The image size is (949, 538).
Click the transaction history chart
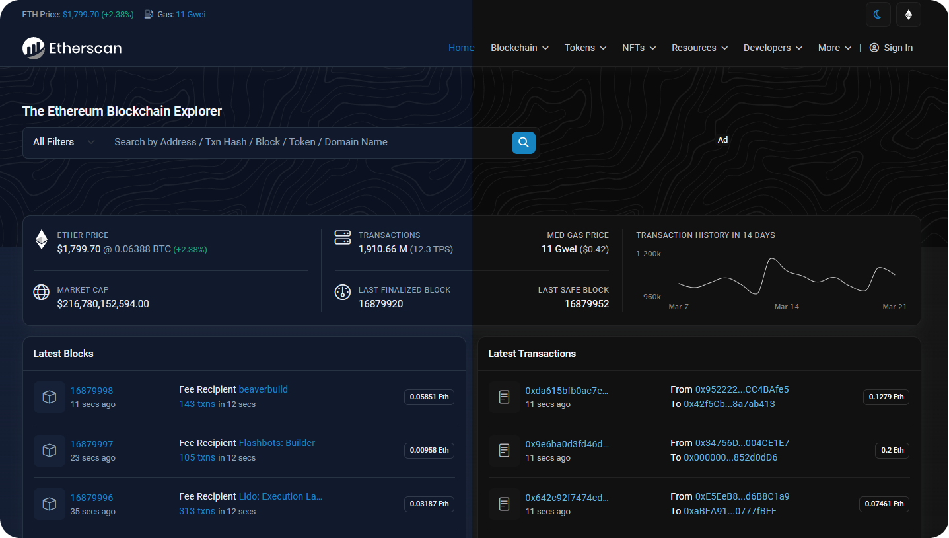click(786, 276)
